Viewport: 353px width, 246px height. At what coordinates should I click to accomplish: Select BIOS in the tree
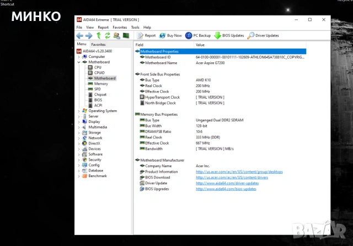(x=98, y=100)
